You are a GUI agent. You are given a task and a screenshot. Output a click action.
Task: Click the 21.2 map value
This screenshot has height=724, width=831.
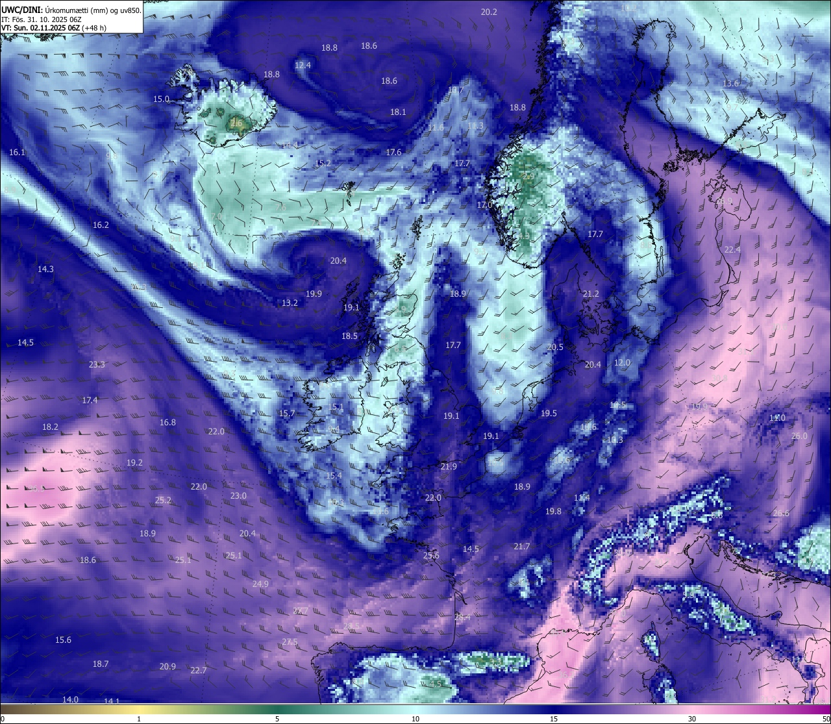pyautogui.click(x=591, y=294)
